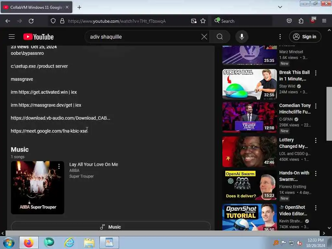Open the Action Center flag tray icon
Screen dimensions: 332x249
(x=283, y=243)
